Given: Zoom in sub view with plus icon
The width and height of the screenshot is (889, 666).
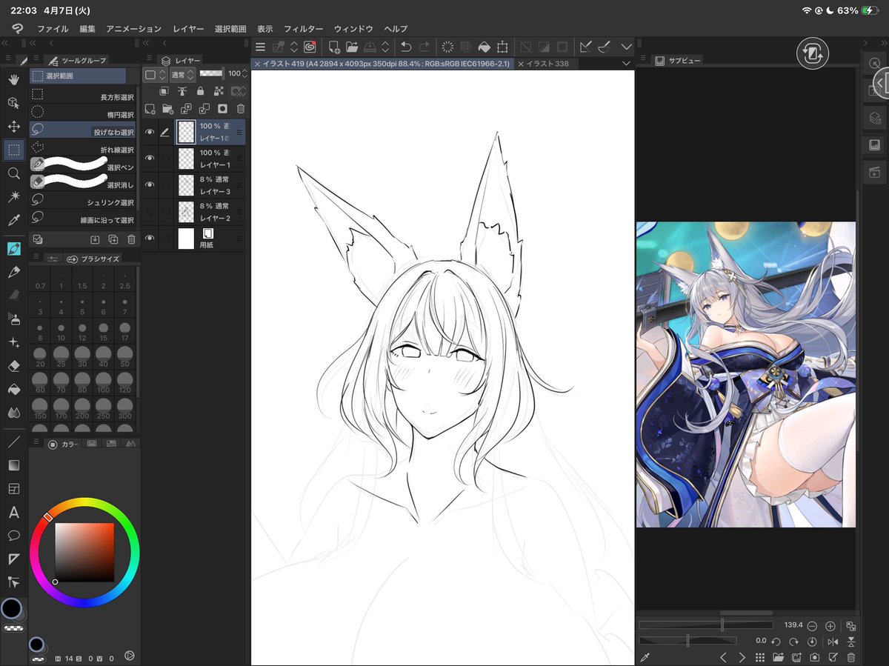Looking at the screenshot, I should (x=830, y=626).
